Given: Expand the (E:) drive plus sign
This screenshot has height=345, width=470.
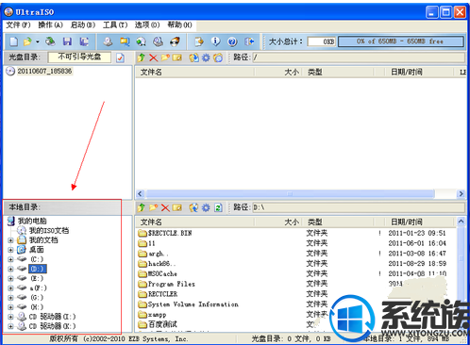Looking at the screenshot, I should point(10,279).
